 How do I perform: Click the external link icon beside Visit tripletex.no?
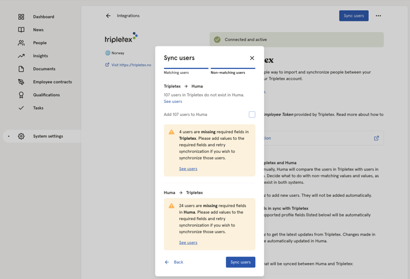[107, 65]
